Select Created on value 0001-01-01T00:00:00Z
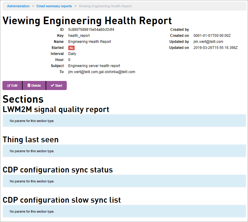 tap(212, 36)
